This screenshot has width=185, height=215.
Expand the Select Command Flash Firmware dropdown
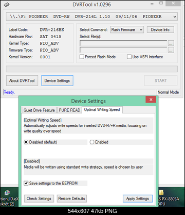(x=127, y=30)
